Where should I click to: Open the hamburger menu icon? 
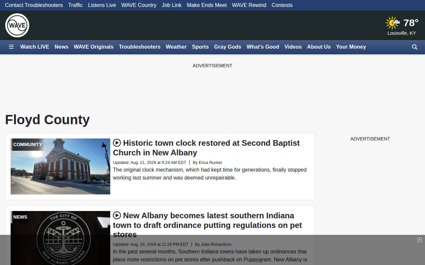pos(11,47)
